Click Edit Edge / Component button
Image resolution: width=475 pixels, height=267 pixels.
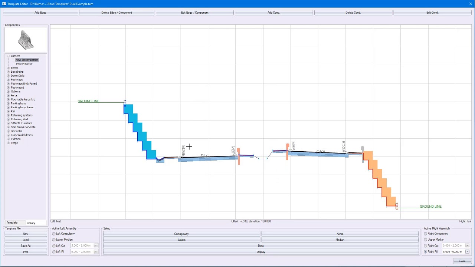[x=194, y=13]
